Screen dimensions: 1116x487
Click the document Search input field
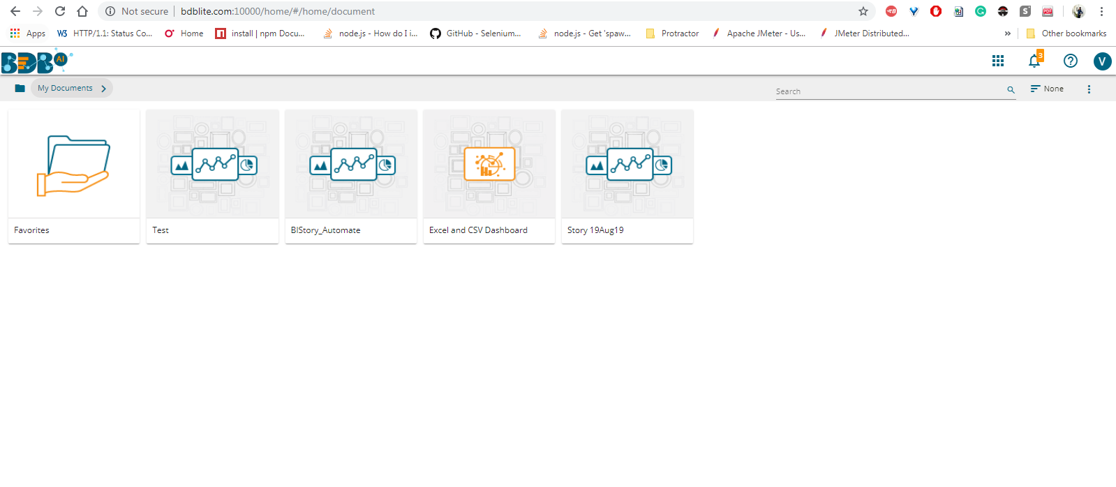pyautogui.click(x=886, y=91)
